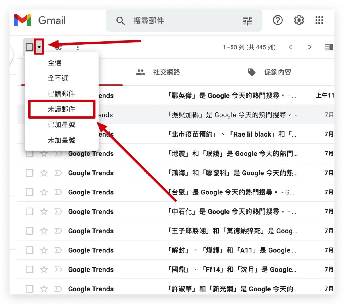Open the 「許淑華」和「新光鋼」 email subject

coord(232,289)
